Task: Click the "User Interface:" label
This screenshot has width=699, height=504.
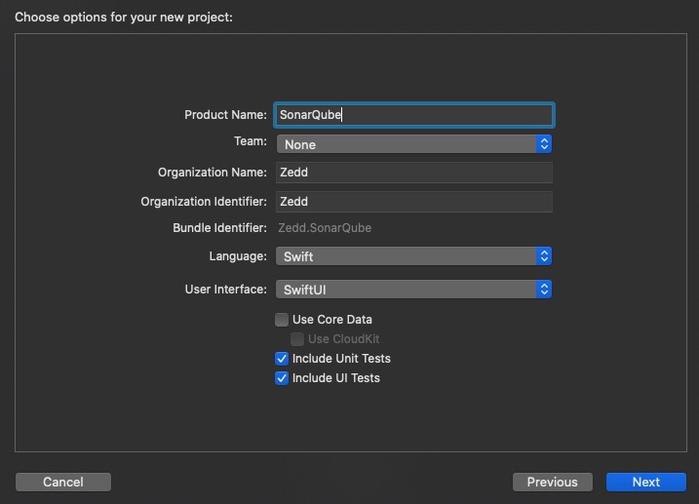Action: pos(225,290)
